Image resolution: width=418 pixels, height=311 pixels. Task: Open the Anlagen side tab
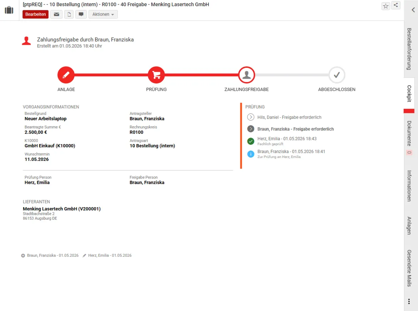point(409,226)
